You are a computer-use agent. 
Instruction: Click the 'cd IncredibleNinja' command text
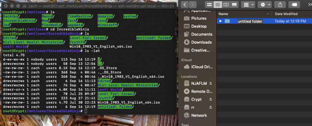70,29
